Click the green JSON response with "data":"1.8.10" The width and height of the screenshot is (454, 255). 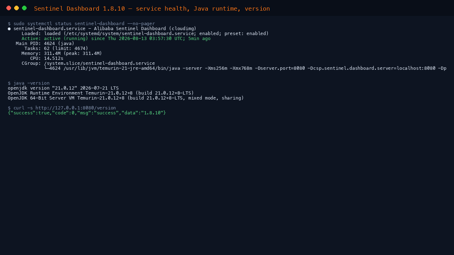tap(87, 113)
